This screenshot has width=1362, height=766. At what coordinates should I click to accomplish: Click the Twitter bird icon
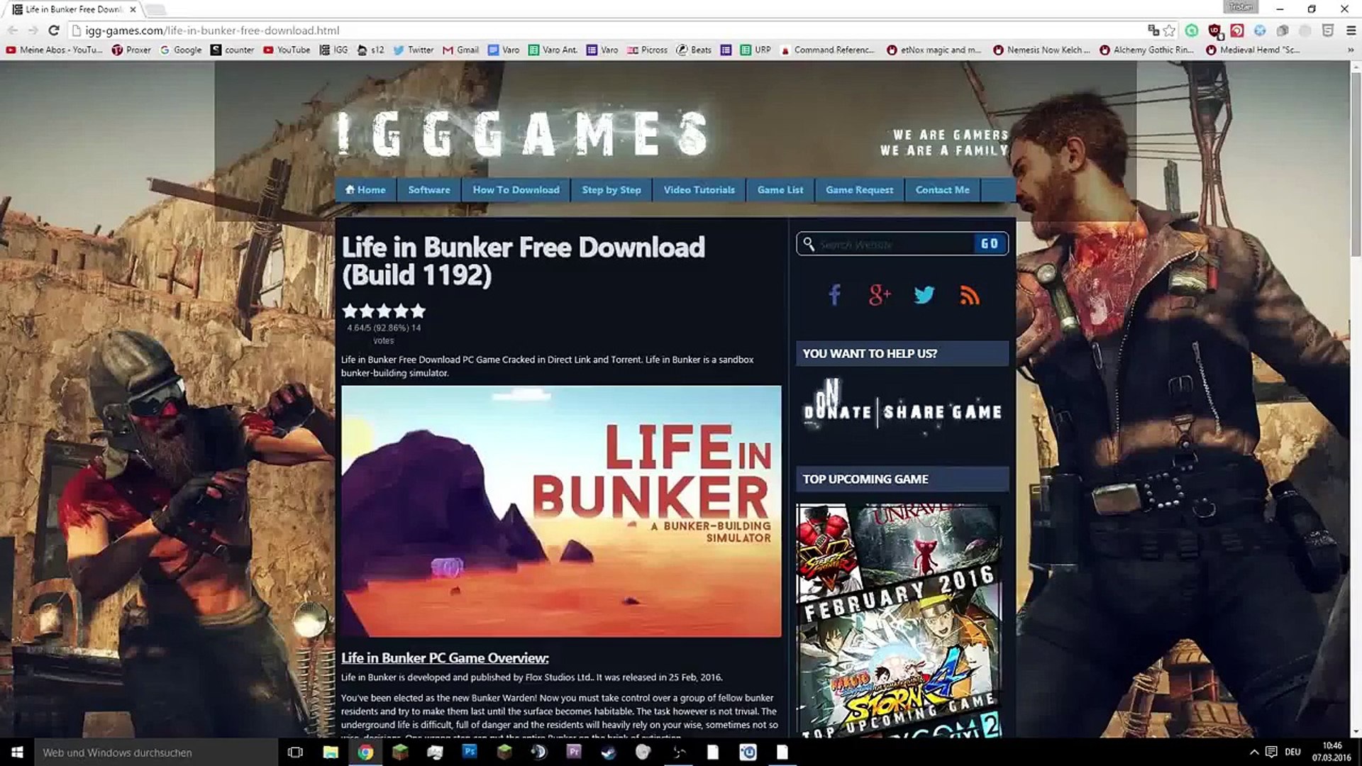click(x=924, y=294)
